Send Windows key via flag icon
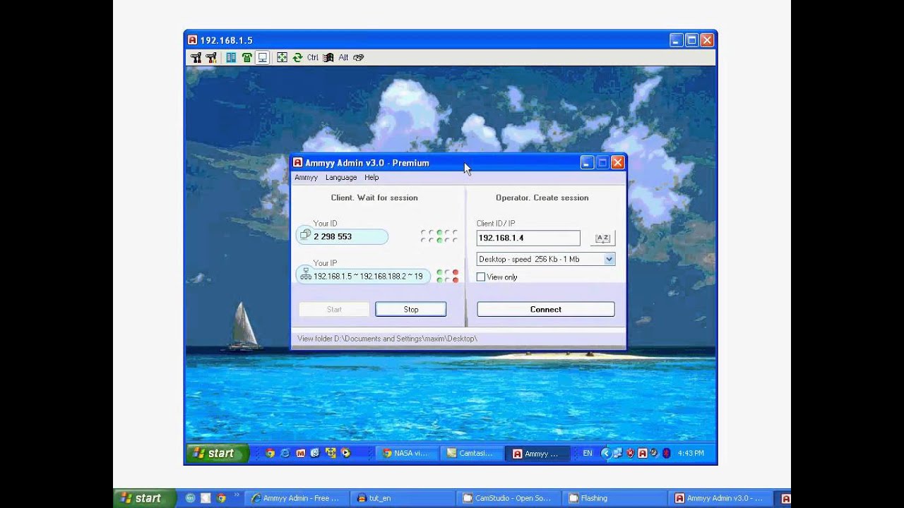904x508 pixels. click(328, 58)
